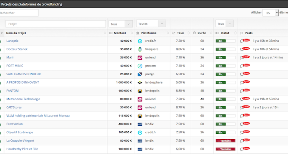Click the lendix logo in La Coupole d'Argent row

coord(140,141)
